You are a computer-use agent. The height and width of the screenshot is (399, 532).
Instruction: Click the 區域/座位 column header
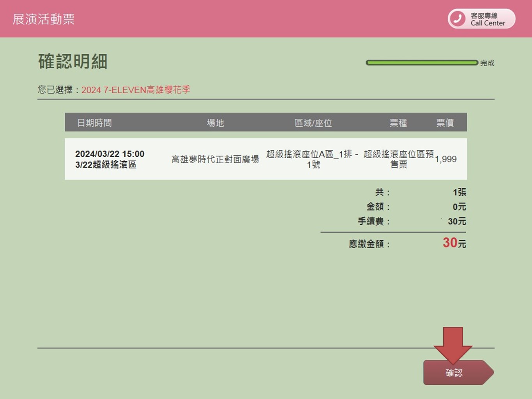[x=313, y=123]
